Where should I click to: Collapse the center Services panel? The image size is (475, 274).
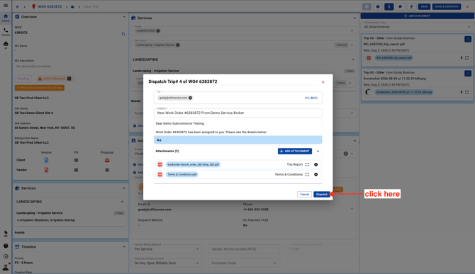coord(354,18)
